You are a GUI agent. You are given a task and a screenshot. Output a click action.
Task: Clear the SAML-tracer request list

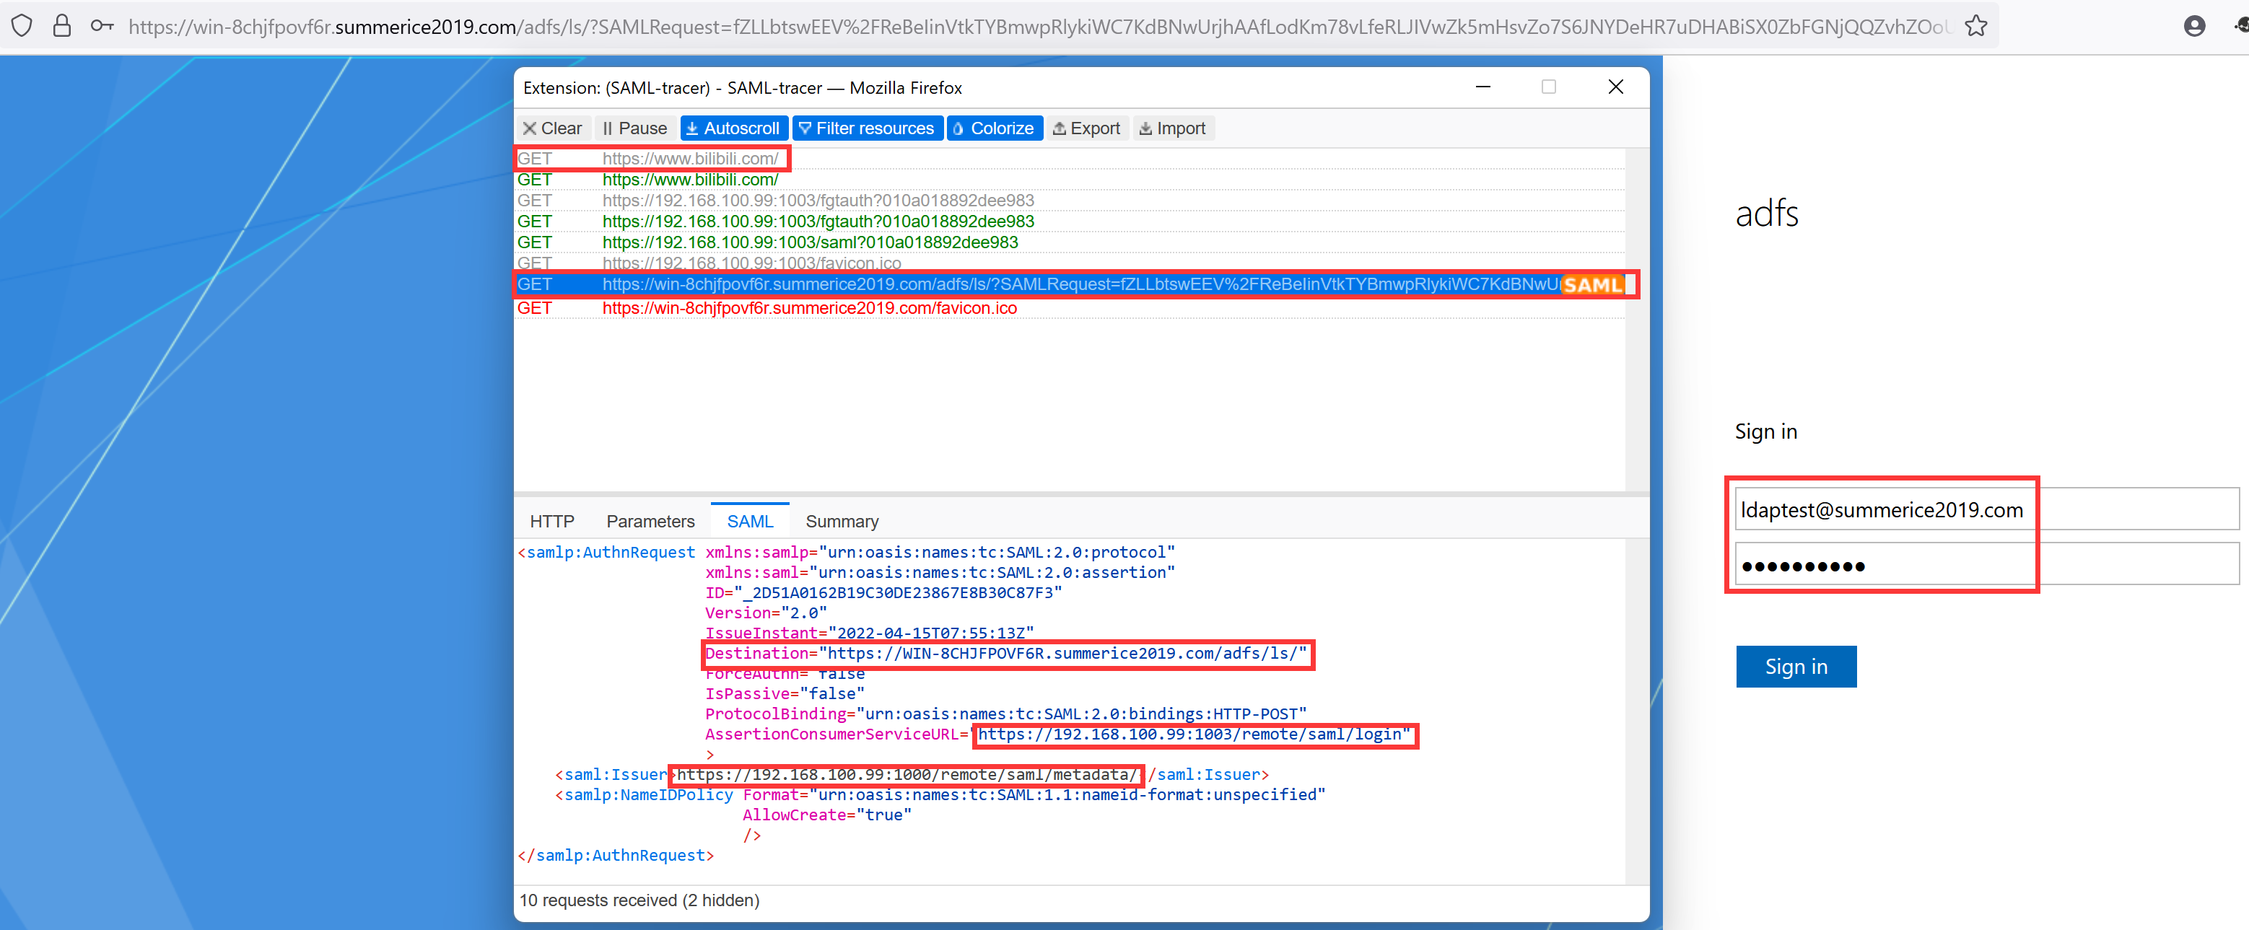553,128
